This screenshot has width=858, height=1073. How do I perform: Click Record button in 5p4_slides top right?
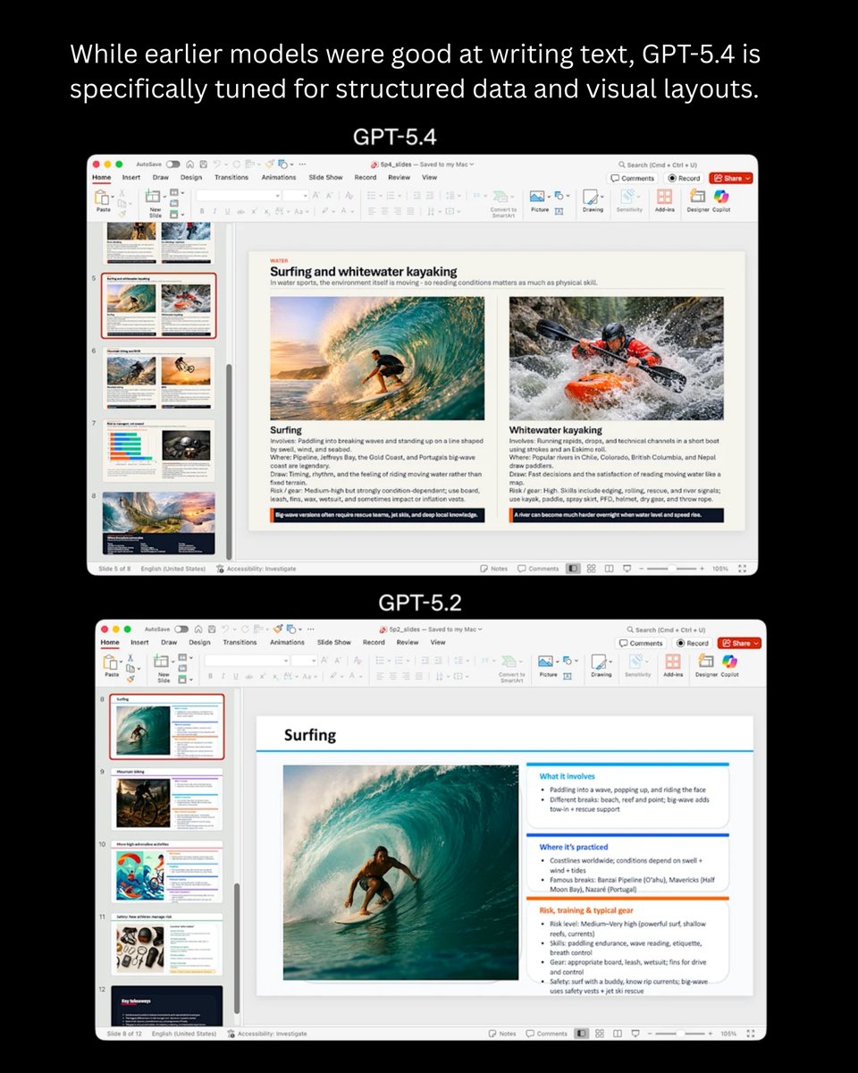pyautogui.click(x=685, y=178)
